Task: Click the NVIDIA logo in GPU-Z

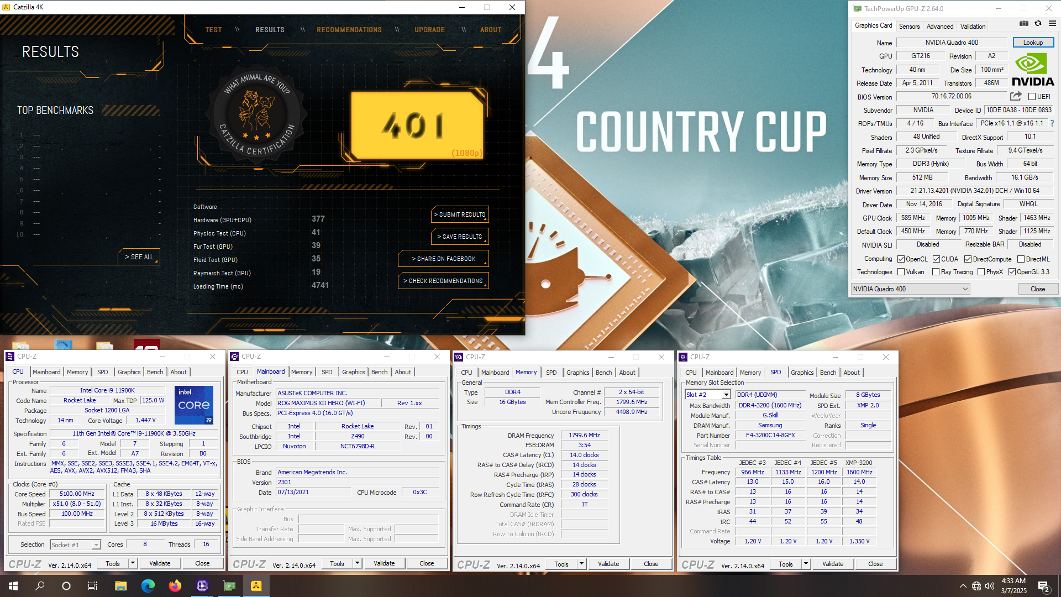Action: click(1033, 70)
